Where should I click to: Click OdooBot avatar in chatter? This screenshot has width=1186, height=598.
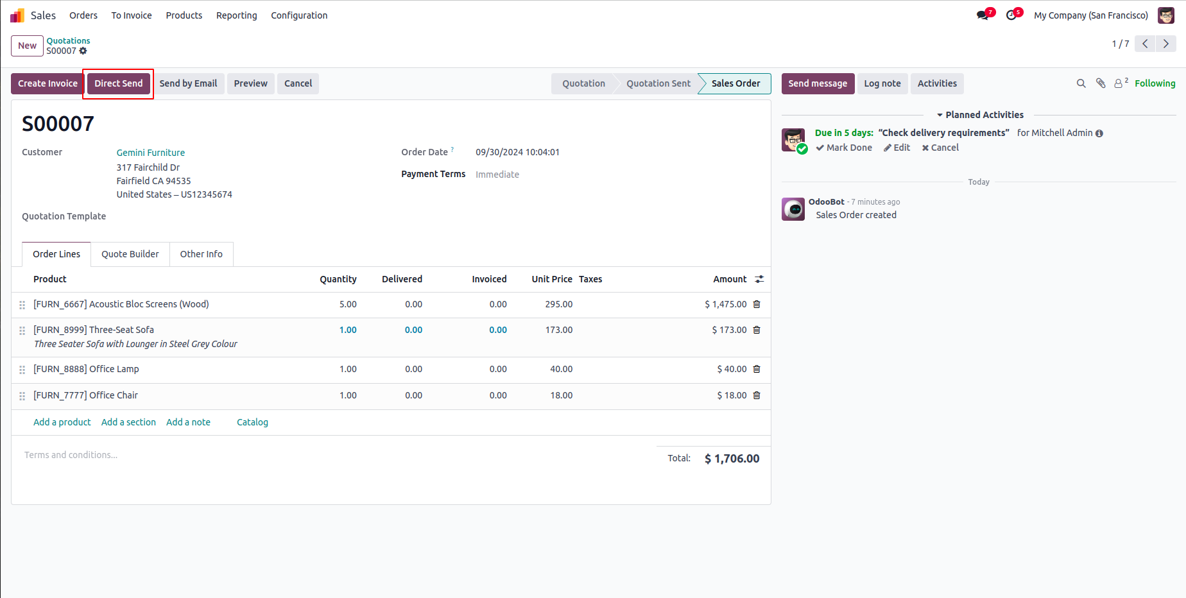[x=793, y=209]
